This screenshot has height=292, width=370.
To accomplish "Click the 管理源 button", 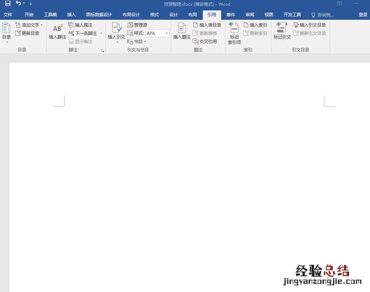I will 137,25.
